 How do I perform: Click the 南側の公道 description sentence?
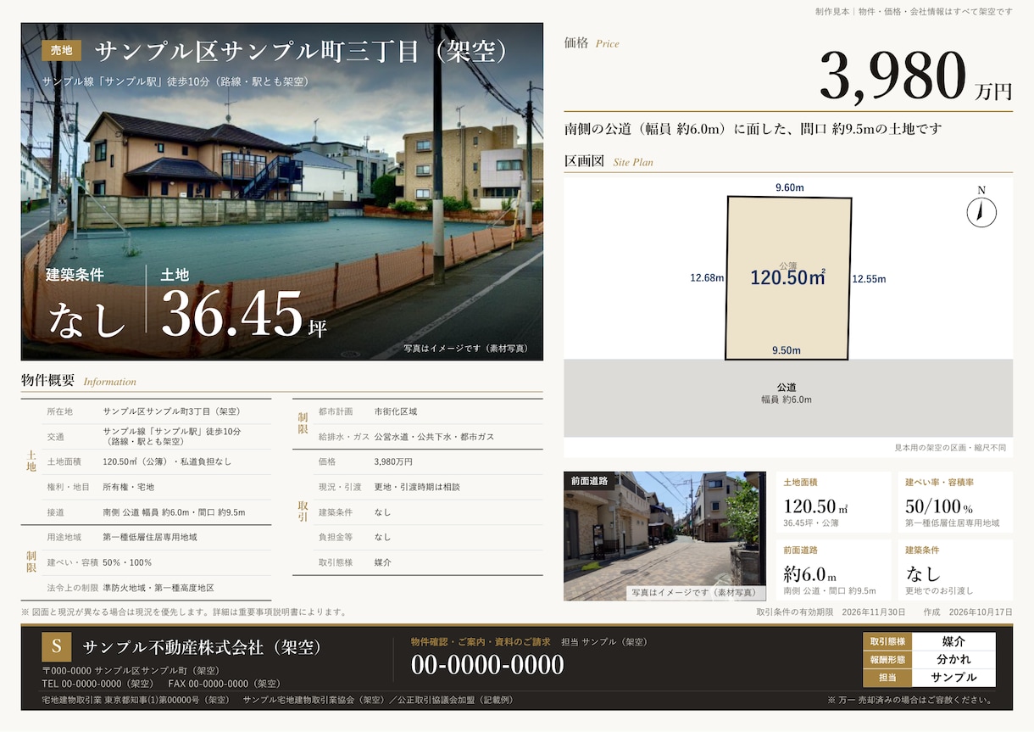[x=753, y=129]
